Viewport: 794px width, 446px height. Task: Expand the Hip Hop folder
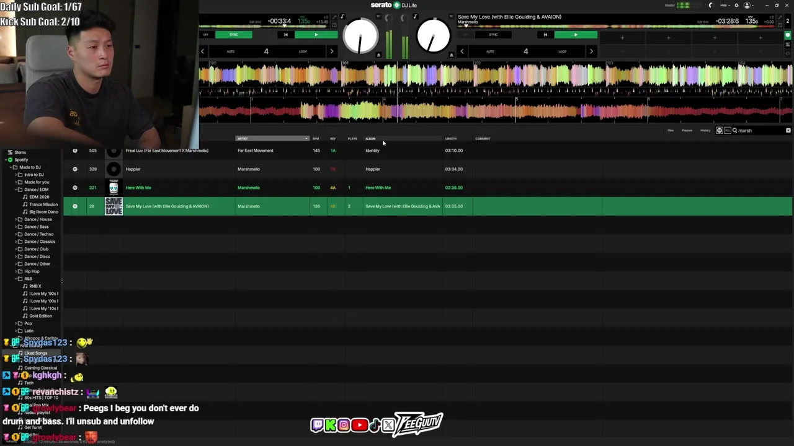(16, 271)
